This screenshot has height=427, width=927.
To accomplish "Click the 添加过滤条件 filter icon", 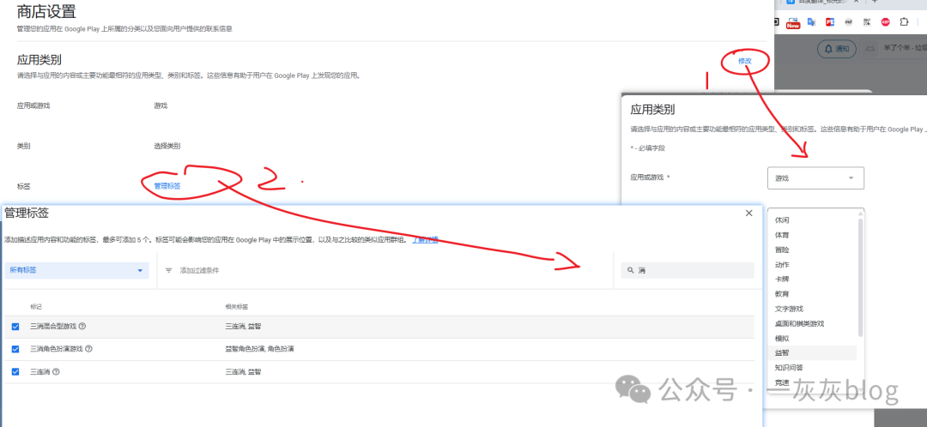I will [x=169, y=270].
